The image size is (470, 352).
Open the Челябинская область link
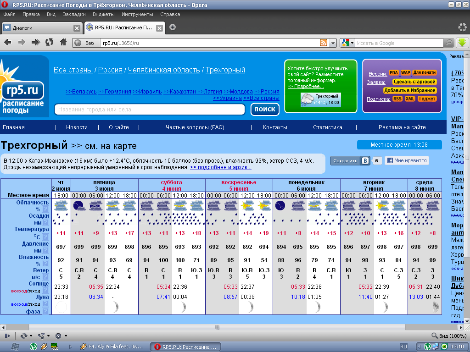[x=164, y=70]
